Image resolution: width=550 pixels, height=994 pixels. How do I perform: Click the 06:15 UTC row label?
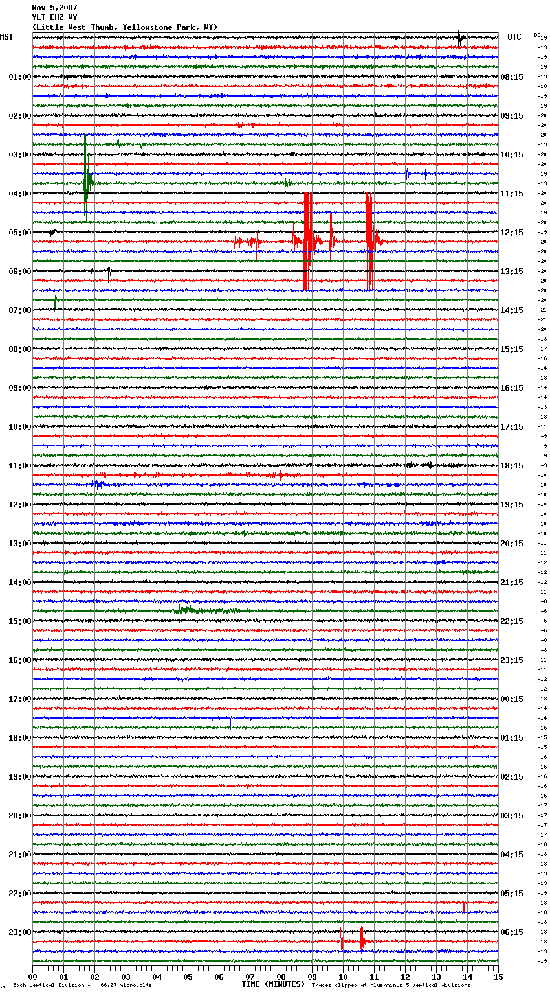tap(512, 932)
